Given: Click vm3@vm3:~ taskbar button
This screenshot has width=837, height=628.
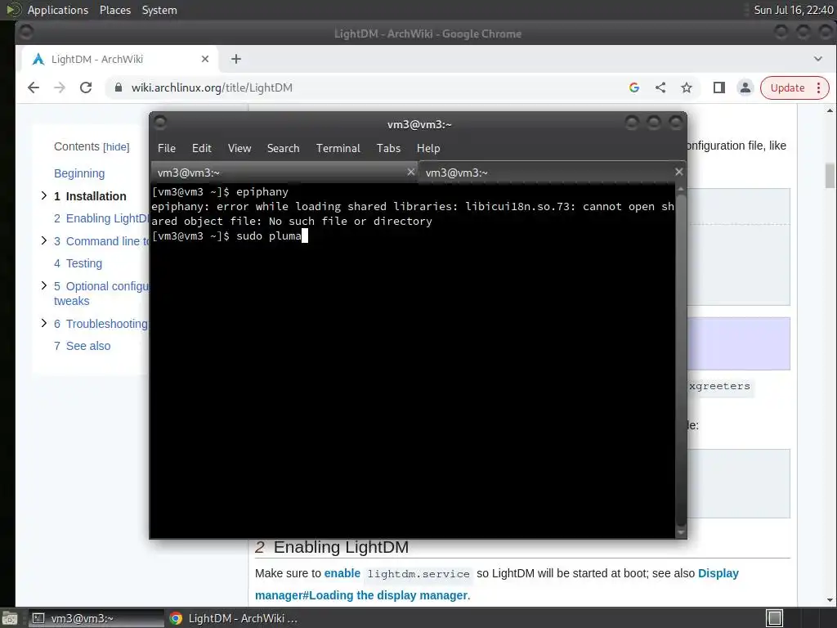Looking at the screenshot, I should coord(95,618).
